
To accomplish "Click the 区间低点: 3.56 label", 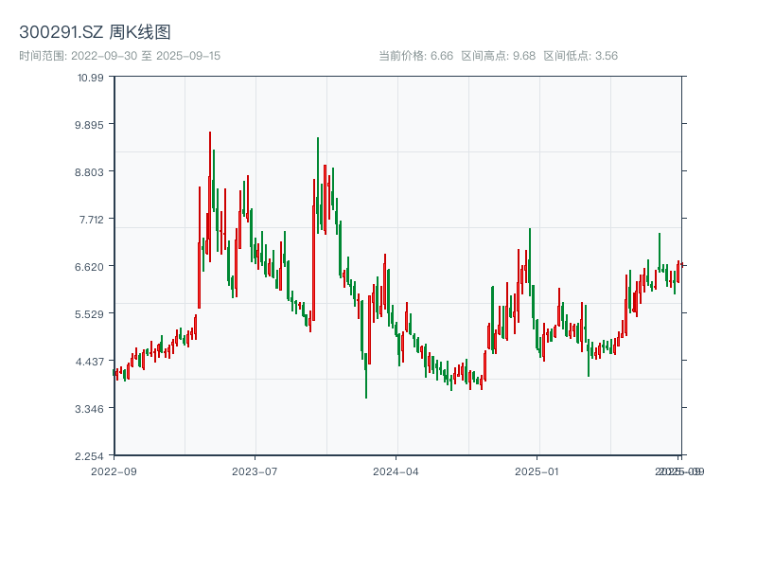I will tap(575, 56).
